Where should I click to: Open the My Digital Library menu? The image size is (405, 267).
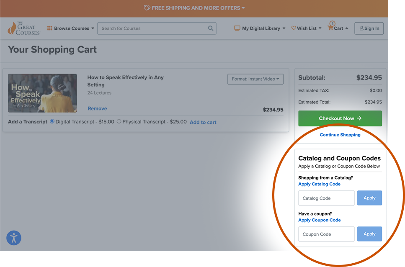click(259, 28)
